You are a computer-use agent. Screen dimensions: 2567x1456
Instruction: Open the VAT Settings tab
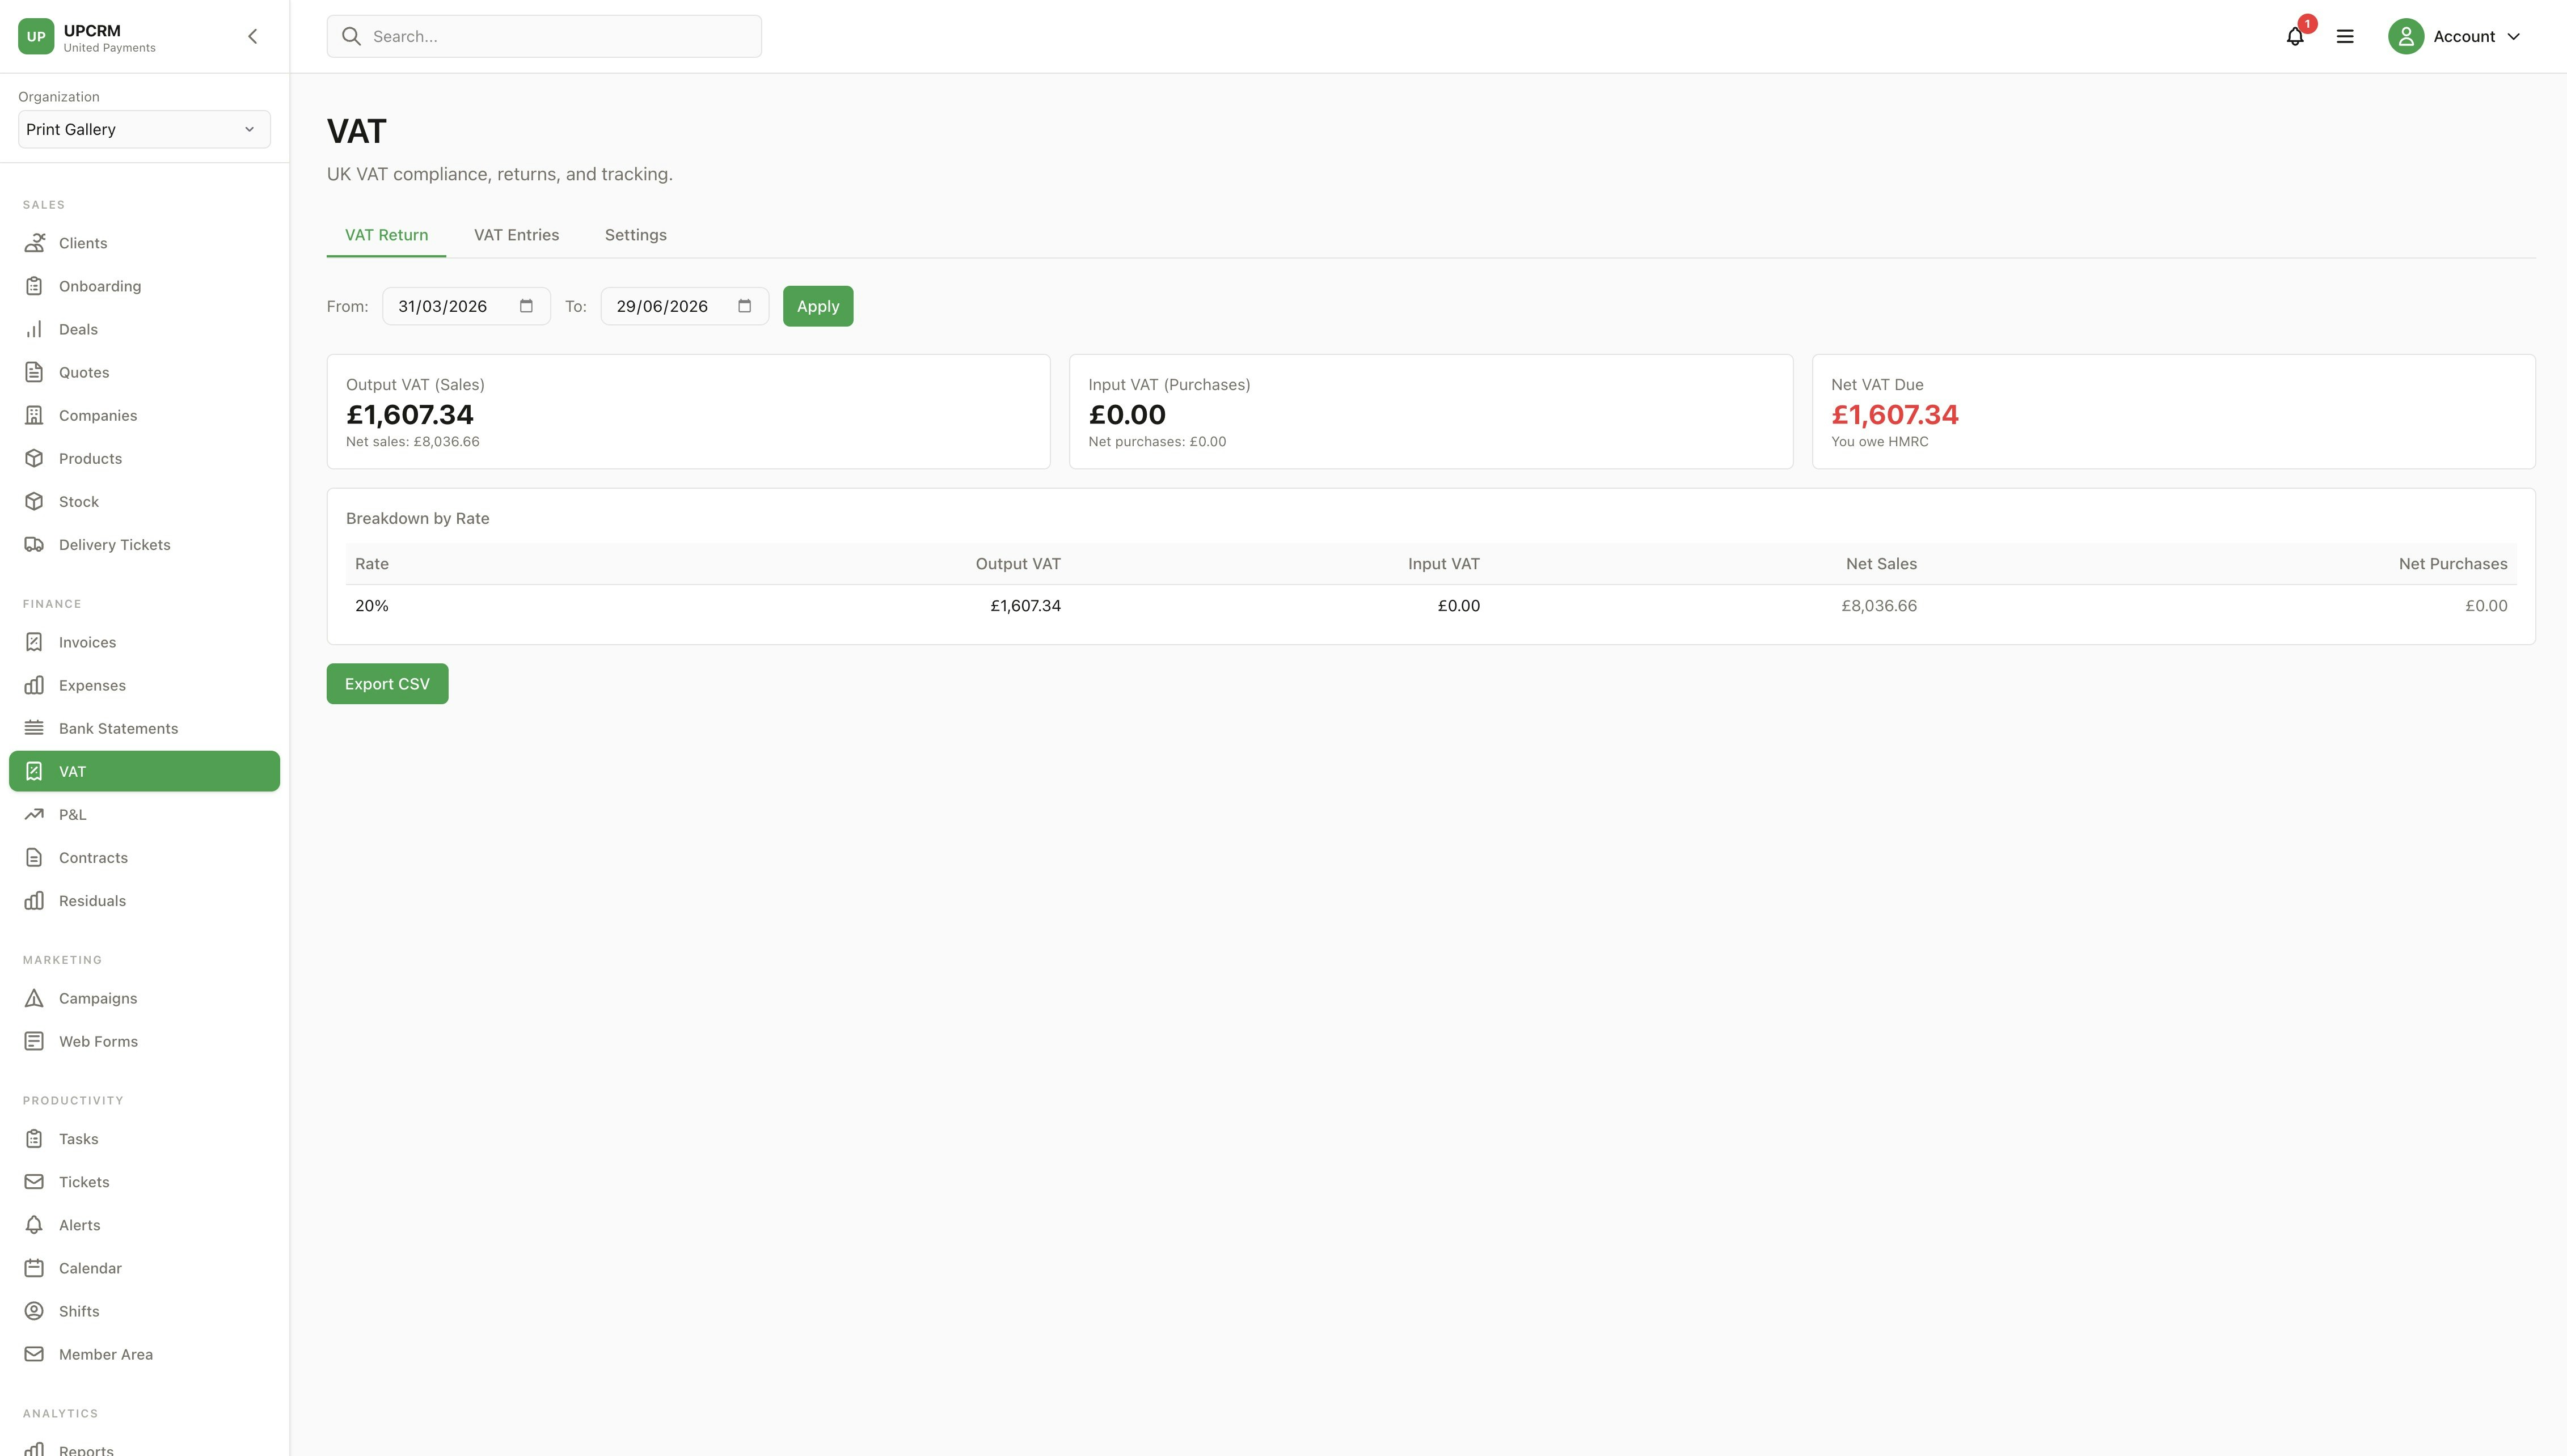coord(635,234)
